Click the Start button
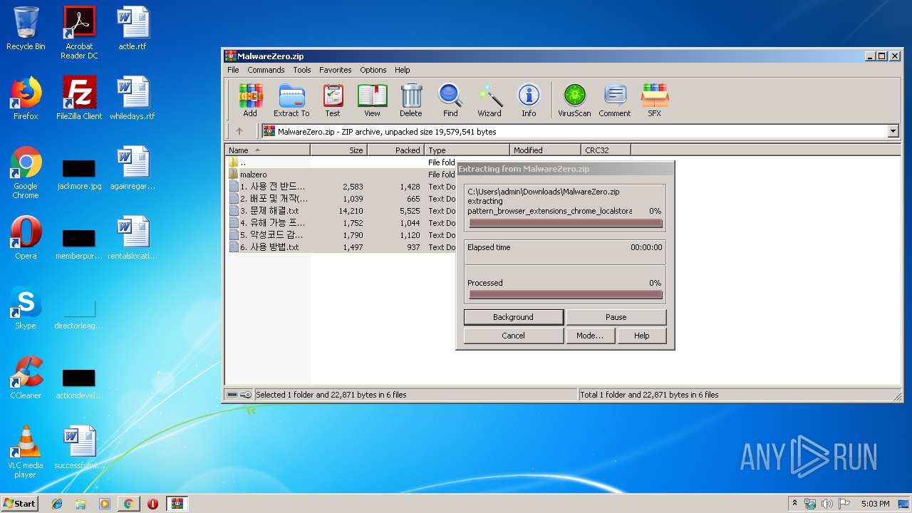The image size is (912, 513). coord(20,503)
